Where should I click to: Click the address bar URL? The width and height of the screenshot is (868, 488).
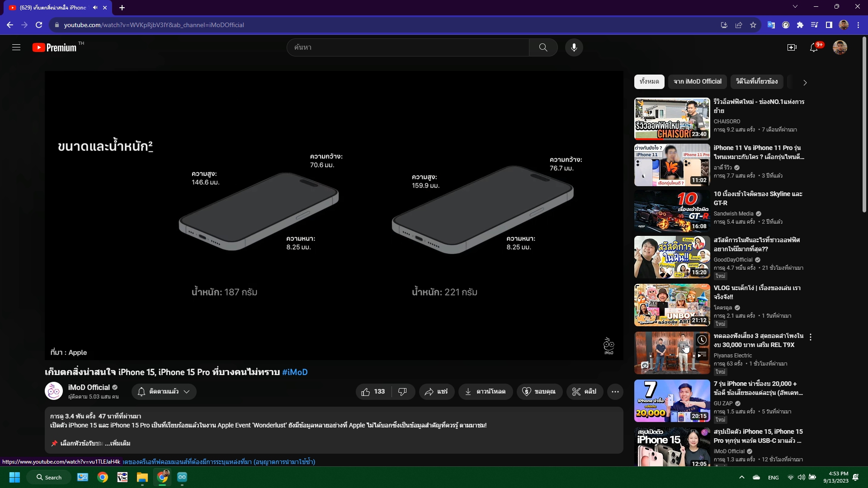tap(154, 25)
